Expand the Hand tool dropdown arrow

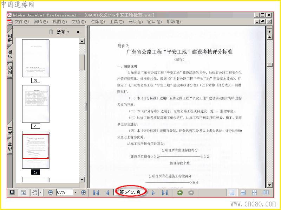coord(40,192)
